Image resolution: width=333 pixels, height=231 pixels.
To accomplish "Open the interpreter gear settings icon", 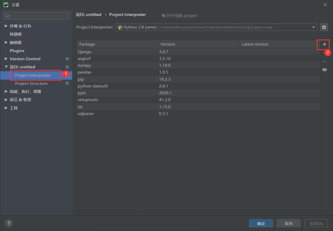I will coord(324,27).
